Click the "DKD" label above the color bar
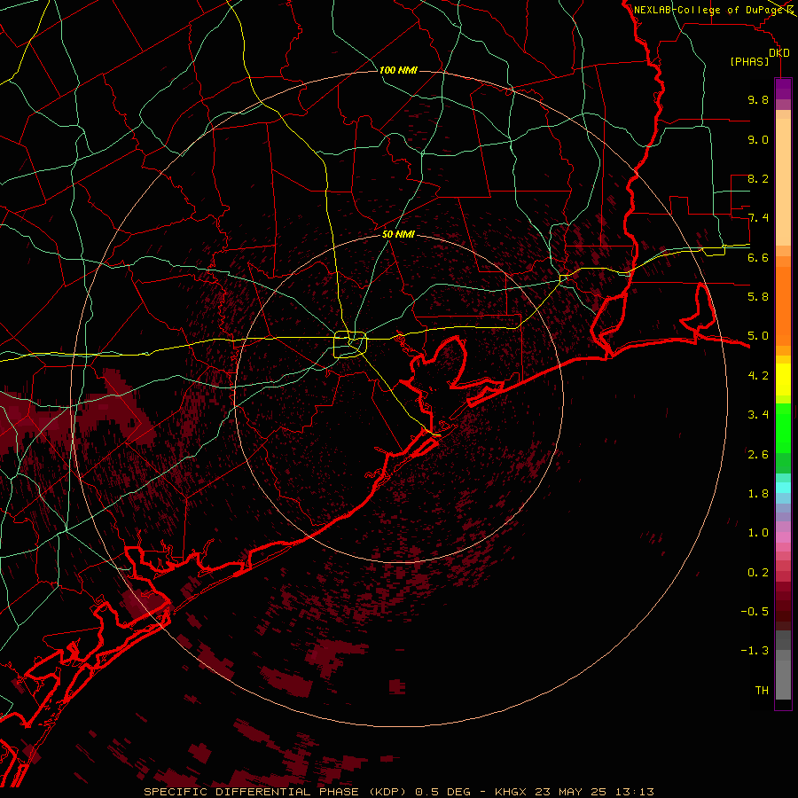Viewport: 798px width, 798px height. pos(779,53)
